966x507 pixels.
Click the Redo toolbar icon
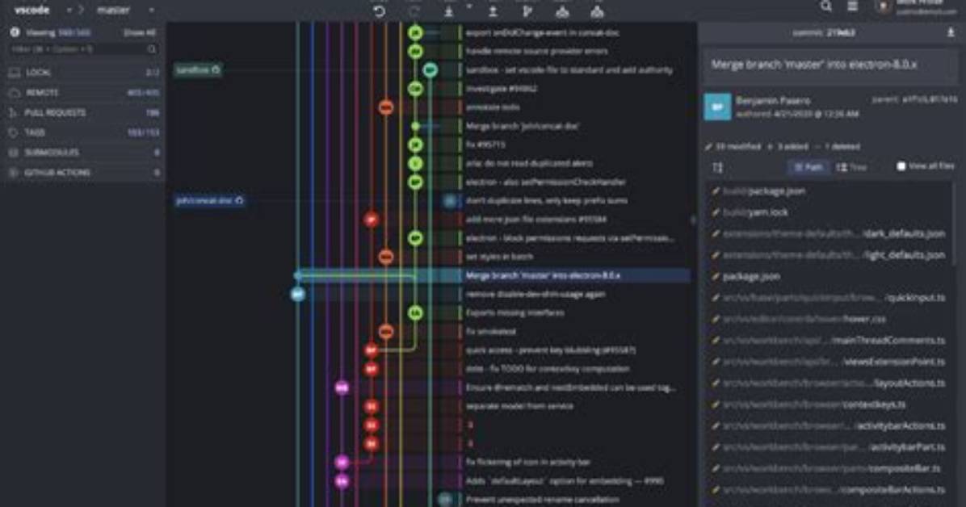pos(414,11)
